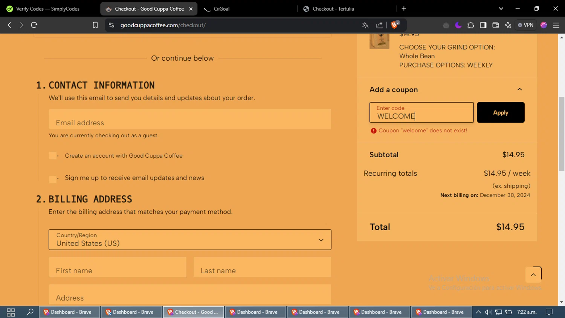Click the scroll-to-top arrow button
Viewport: 565px width, 318px height.
click(x=533, y=275)
